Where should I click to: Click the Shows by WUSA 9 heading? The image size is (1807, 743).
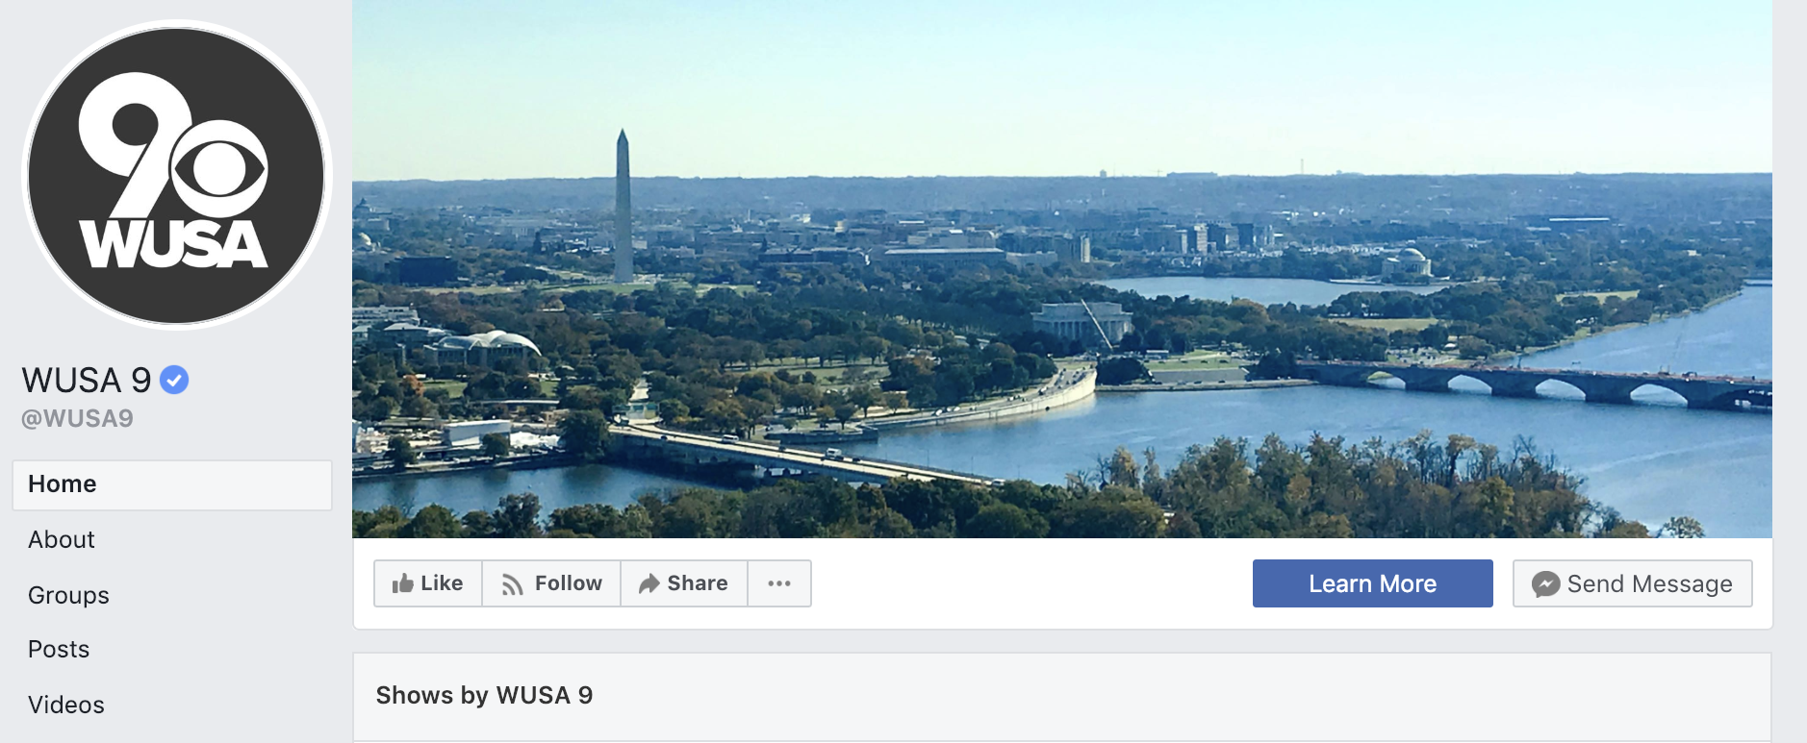tap(484, 695)
